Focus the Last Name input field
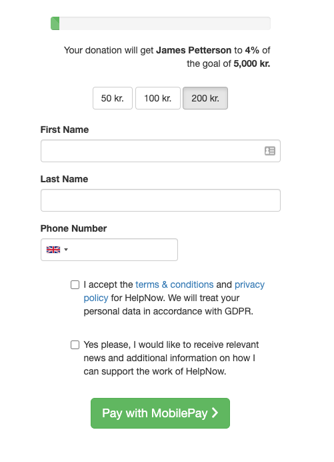This screenshot has width=334, height=462. 161,200
